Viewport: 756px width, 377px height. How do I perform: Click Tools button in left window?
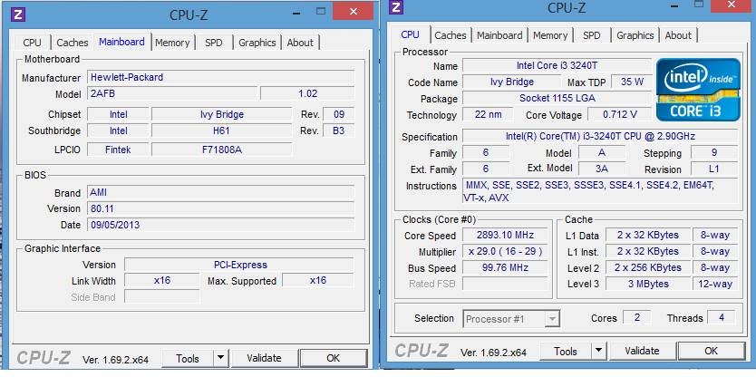188,358
